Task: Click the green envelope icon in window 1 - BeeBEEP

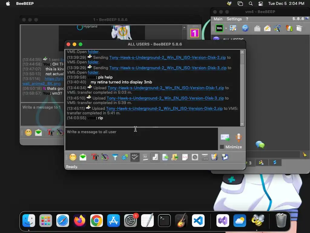Action: point(38,132)
